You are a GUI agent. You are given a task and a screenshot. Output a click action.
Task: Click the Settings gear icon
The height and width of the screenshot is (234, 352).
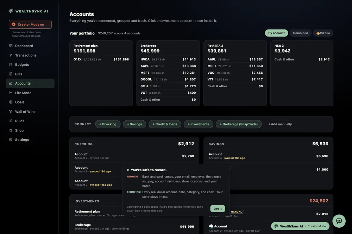11,140
